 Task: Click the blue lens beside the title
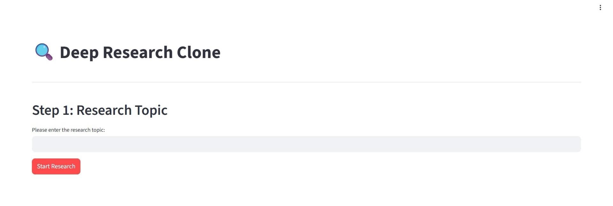(x=42, y=50)
